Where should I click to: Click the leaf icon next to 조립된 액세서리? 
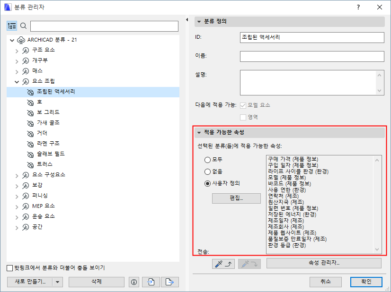30,92
